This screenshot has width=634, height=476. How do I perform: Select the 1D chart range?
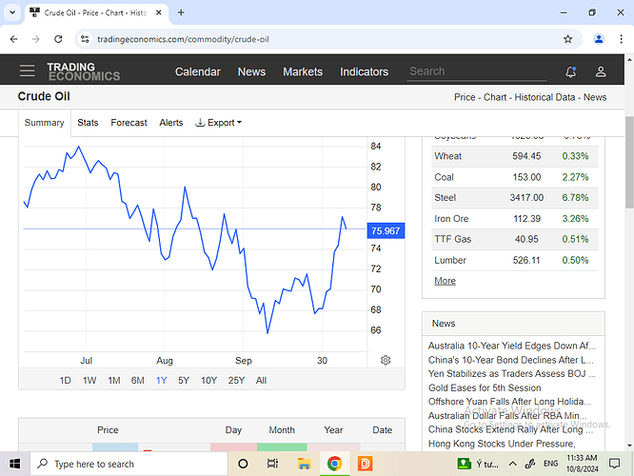(65, 380)
